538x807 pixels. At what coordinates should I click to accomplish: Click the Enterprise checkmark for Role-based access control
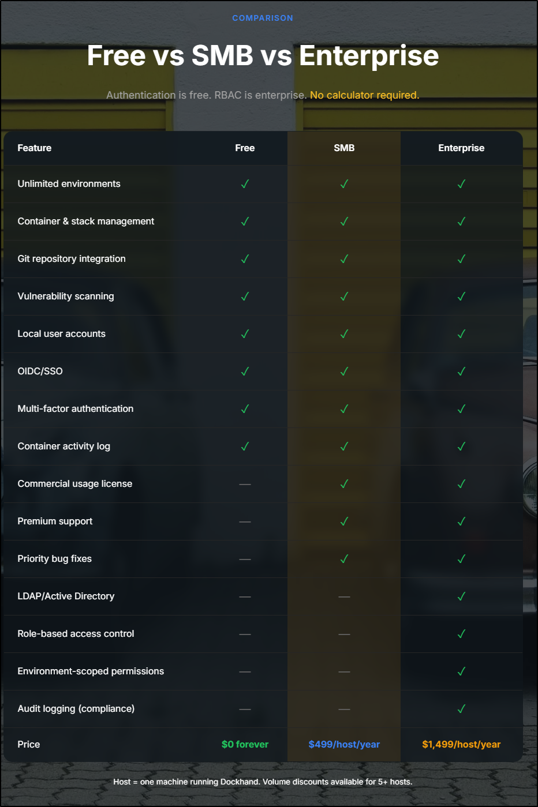point(461,634)
